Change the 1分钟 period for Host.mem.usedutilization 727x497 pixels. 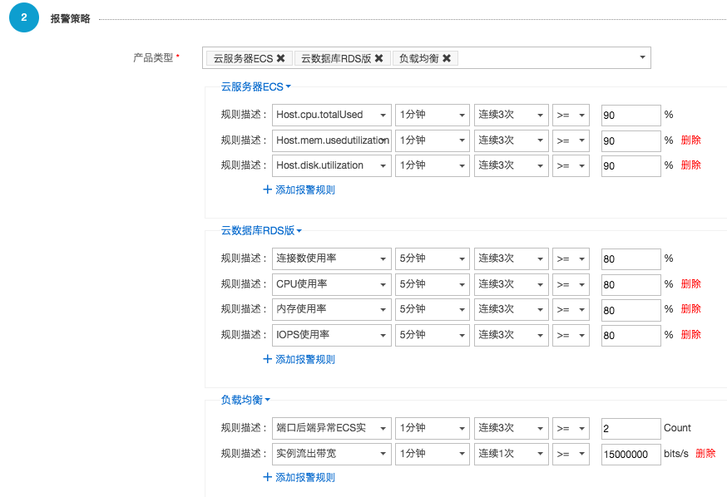click(x=433, y=140)
